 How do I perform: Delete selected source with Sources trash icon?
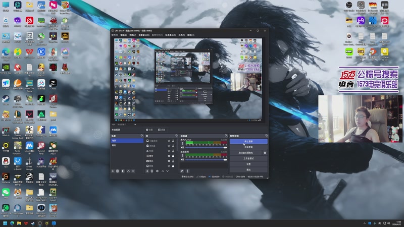[152, 171]
